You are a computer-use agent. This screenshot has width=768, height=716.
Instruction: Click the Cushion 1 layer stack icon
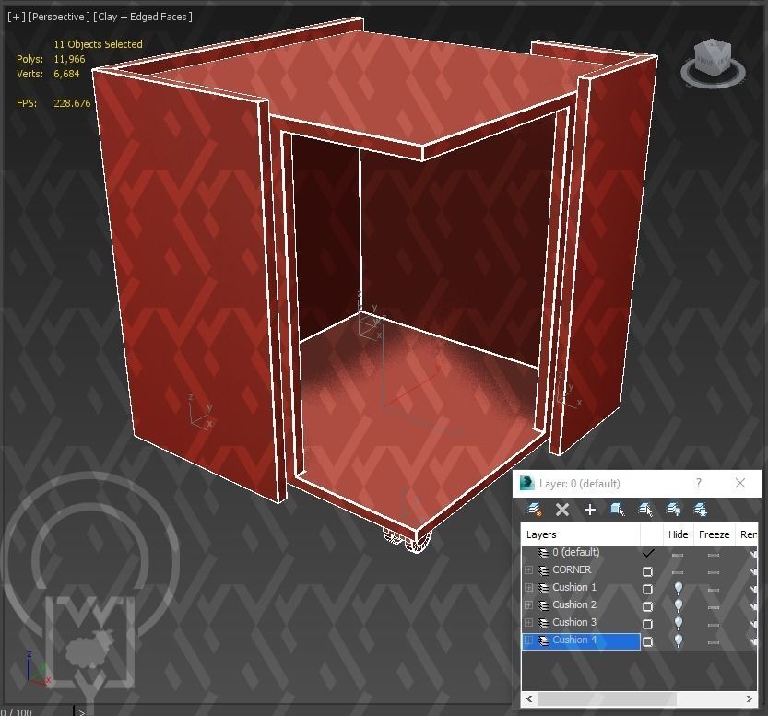pos(544,588)
